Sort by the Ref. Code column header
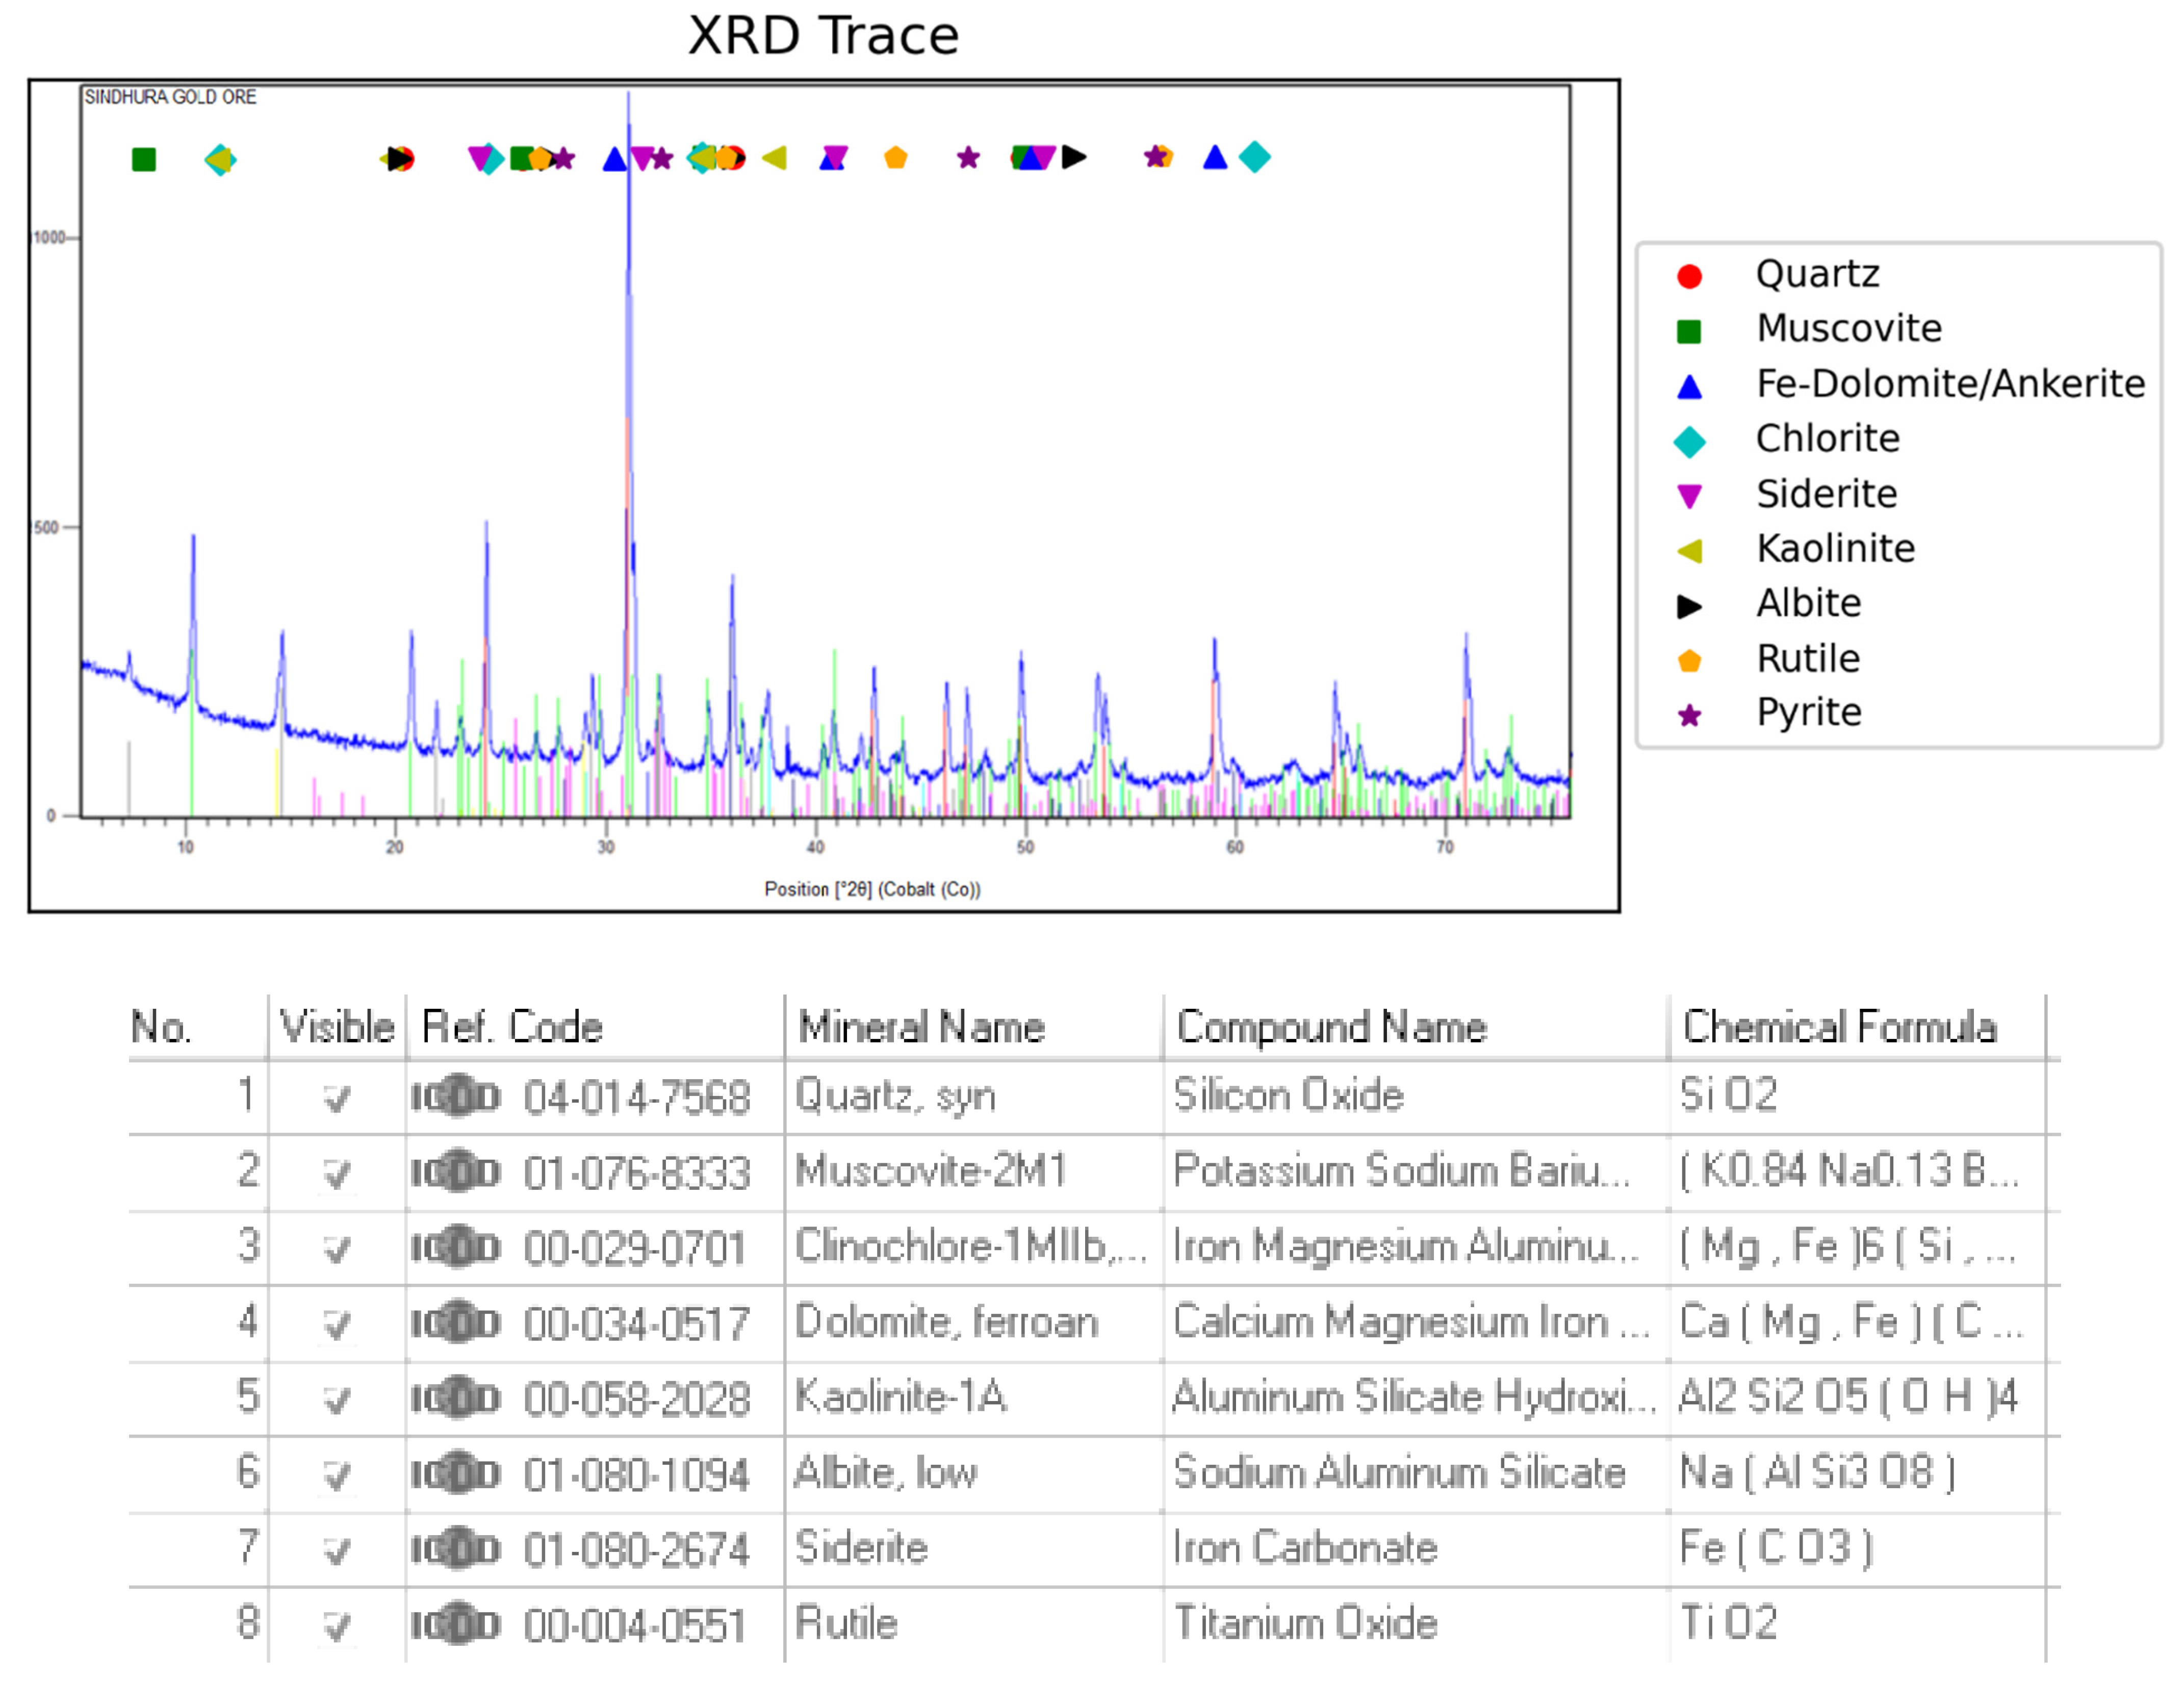The image size is (2184, 1682). point(512,1027)
